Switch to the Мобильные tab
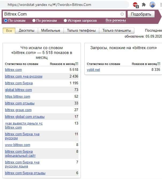The height and width of the screenshot is (179, 162). [51, 31]
